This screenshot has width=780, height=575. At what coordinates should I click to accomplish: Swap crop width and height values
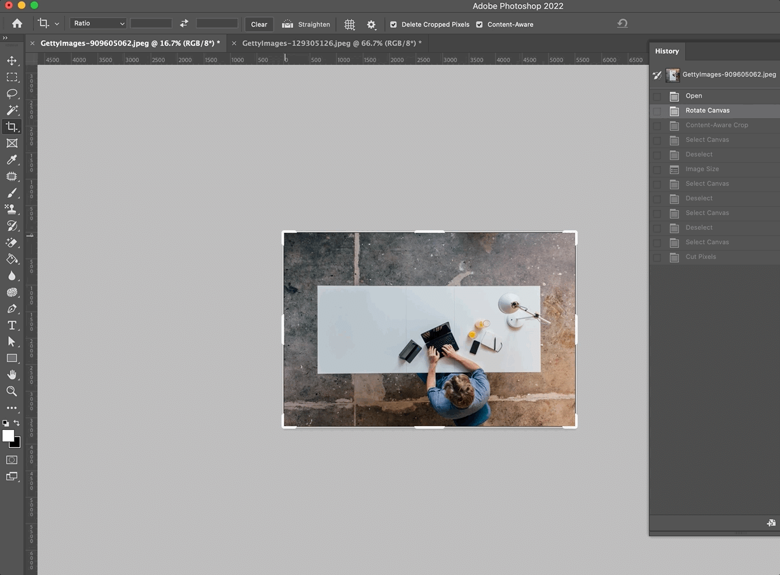coord(184,24)
